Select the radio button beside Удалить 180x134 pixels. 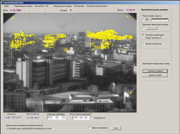[144, 28]
